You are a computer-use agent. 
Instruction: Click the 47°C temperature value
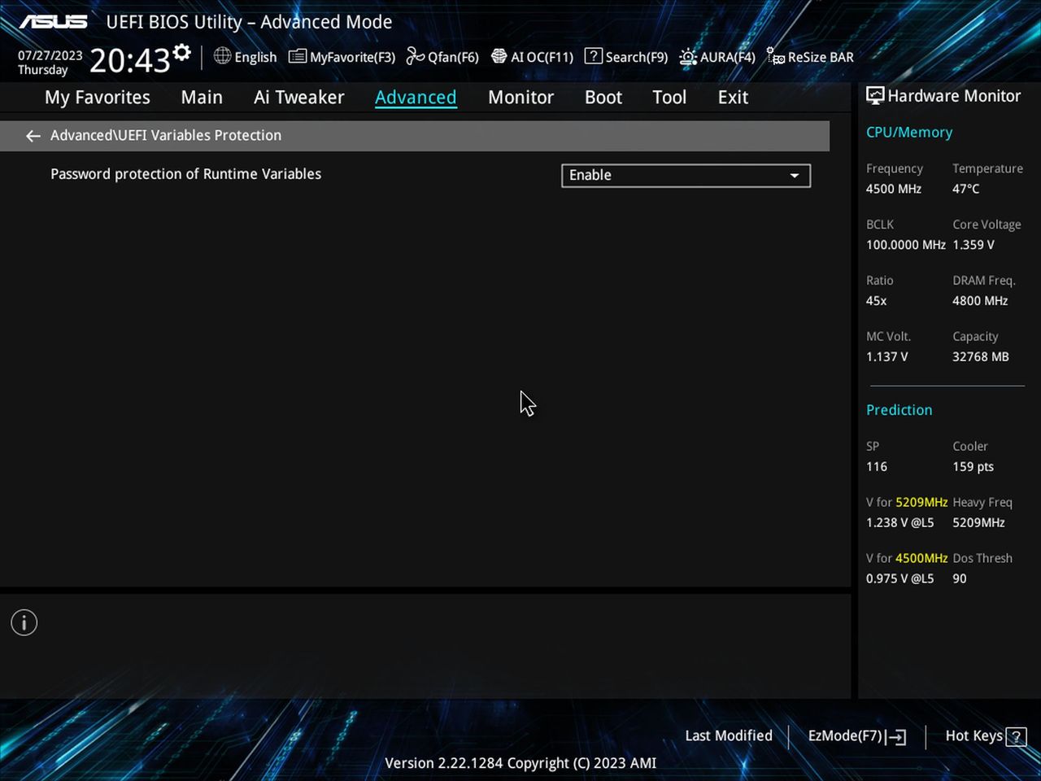pyautogui.click(x=966, y=189)
